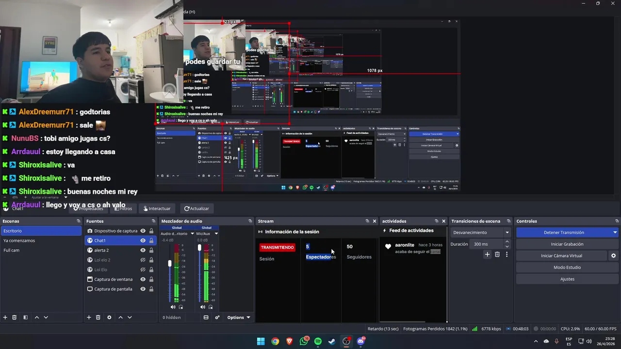Click Iniciar Grabación
The width and height of the screenshot is (621, 349).
(x=567, y=244)
